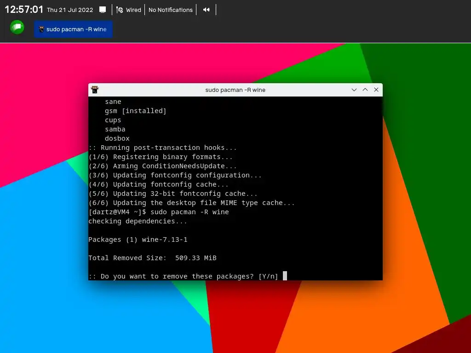Screen dimensions: 471x353
Task: Click 'Packages (1) wine-7.13-1' line
Action: coord(138,239)
